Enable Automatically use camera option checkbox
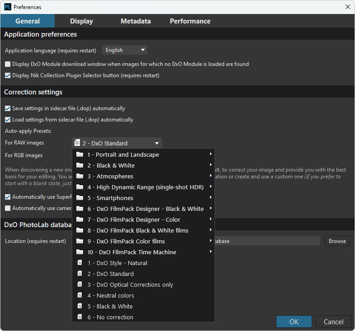The height and width of the screenshot is (331, 355). click(8, 209)
